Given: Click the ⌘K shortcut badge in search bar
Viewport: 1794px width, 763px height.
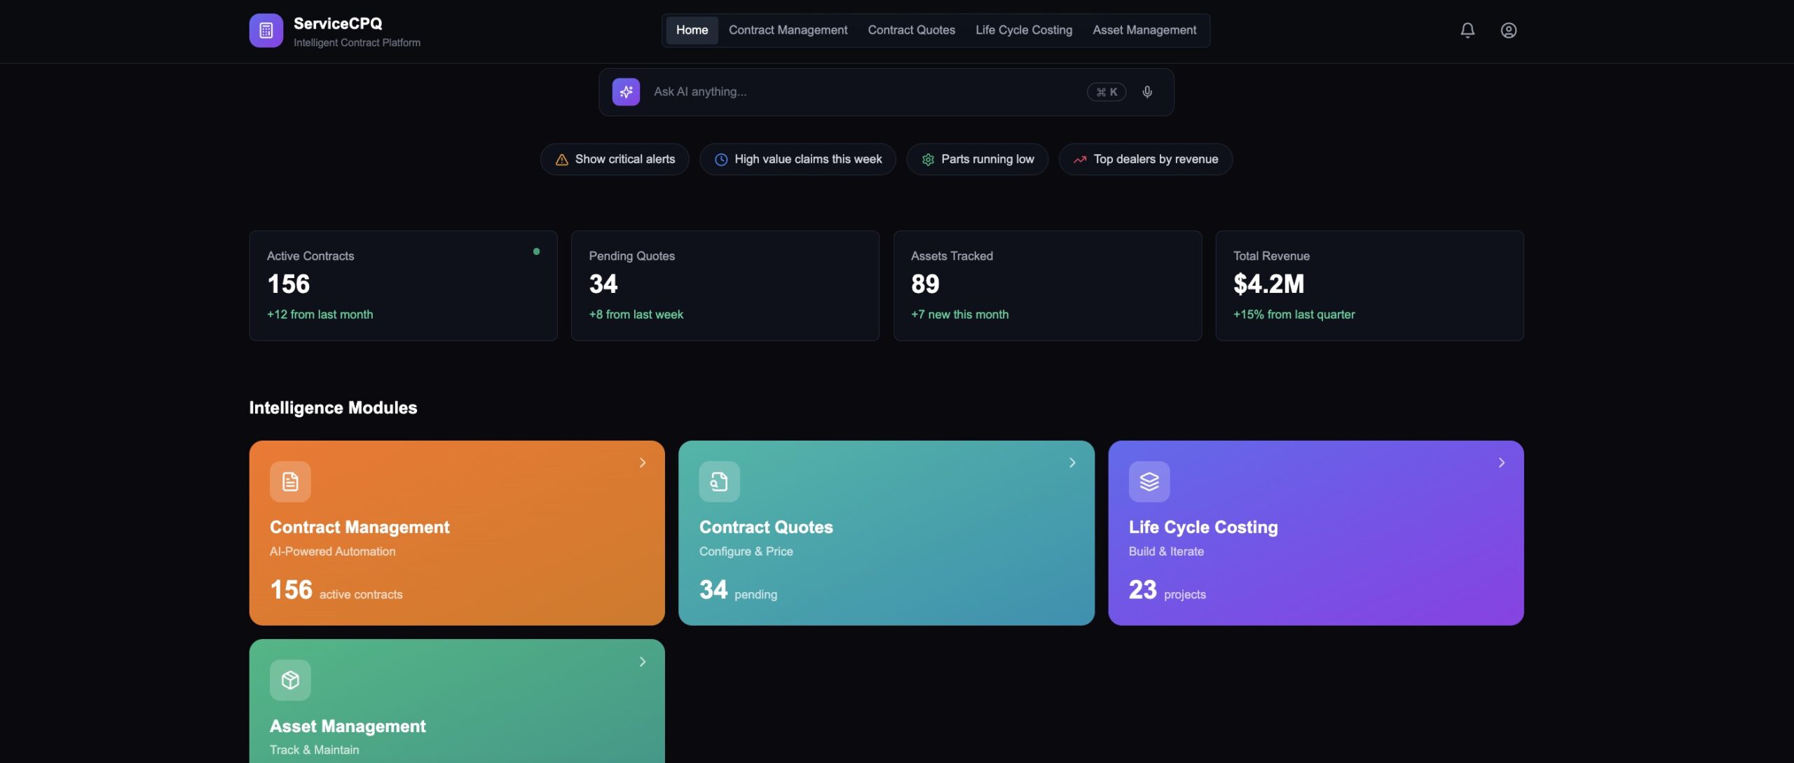Looking at the screenshot, I should coord(1106,91).
